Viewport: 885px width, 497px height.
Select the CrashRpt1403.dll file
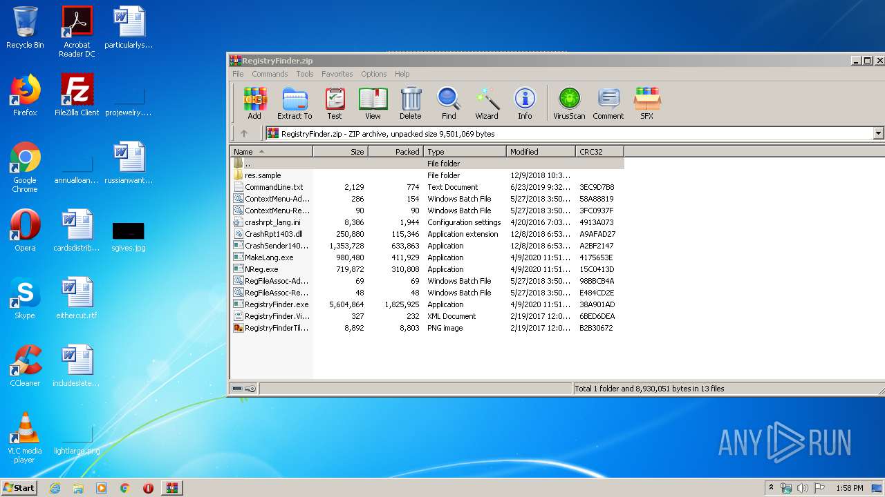click(427, 234)
